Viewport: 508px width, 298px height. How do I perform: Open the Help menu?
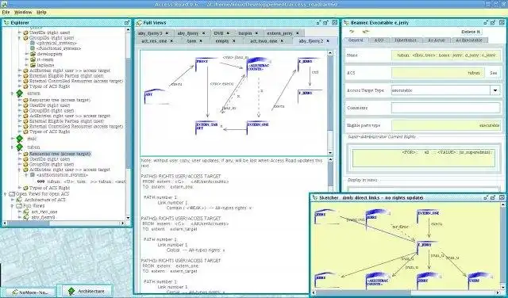point(41,12)
